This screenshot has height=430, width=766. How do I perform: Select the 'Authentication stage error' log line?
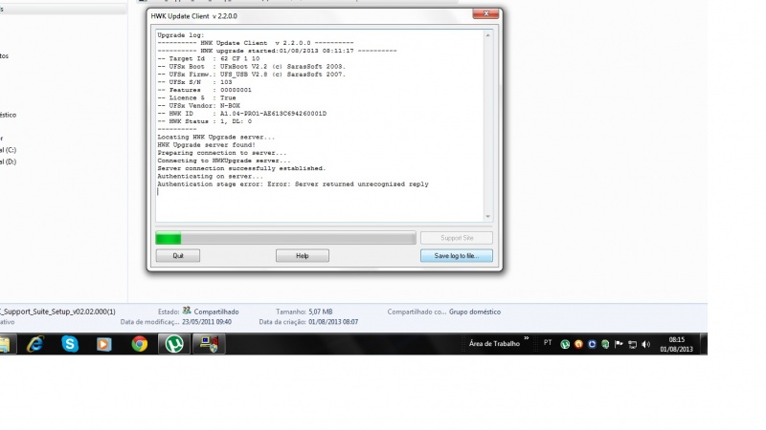pyautogui.click(x=293, y=184)
